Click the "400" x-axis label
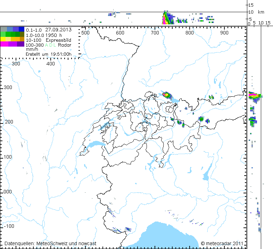 [x=50, y=64]
